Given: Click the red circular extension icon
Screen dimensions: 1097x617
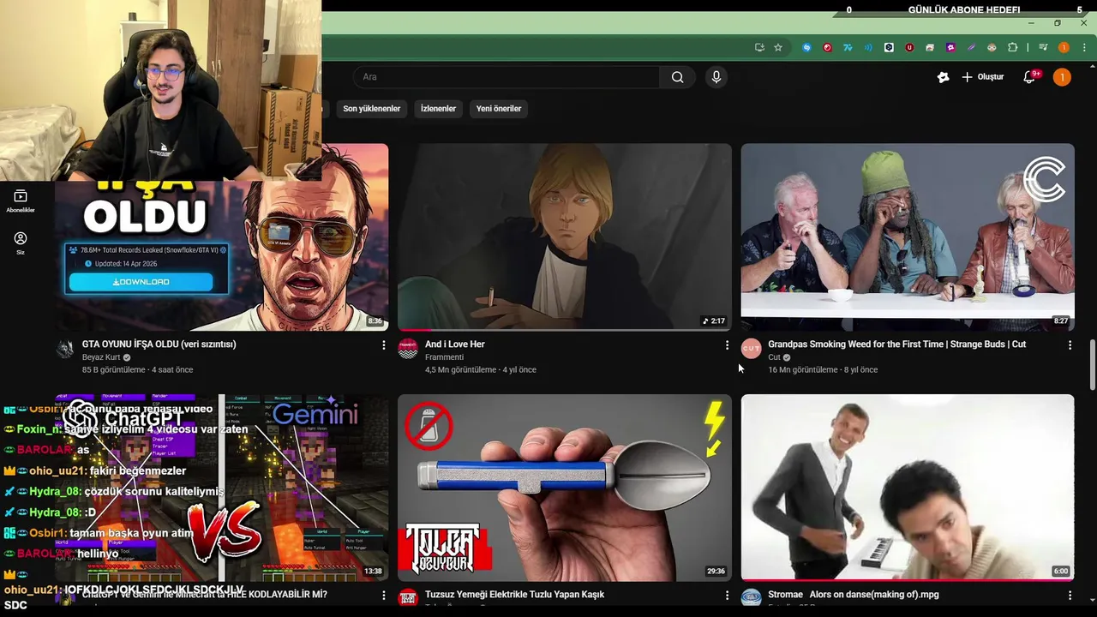Looking at the screenshot, I should pos(827,47).
